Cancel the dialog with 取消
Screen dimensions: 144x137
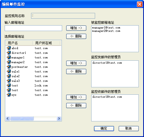click(x=129, y=128)
